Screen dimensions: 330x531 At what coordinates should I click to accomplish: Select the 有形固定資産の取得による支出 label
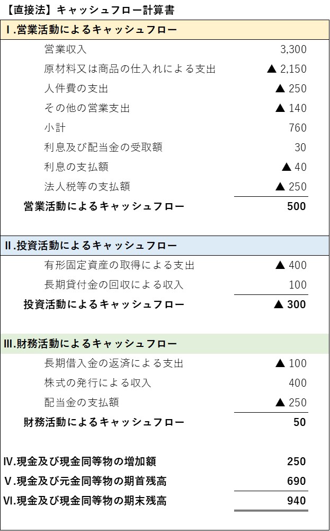click(119, 265)
